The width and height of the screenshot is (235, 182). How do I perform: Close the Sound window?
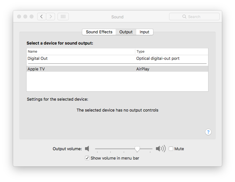coord(19,17)
